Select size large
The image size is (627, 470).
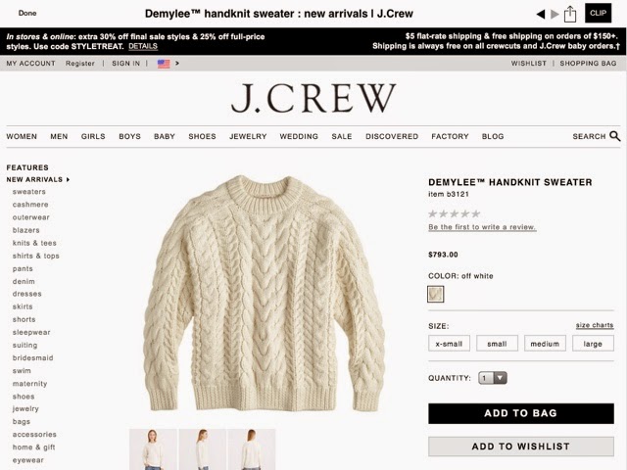coord(593,344)
